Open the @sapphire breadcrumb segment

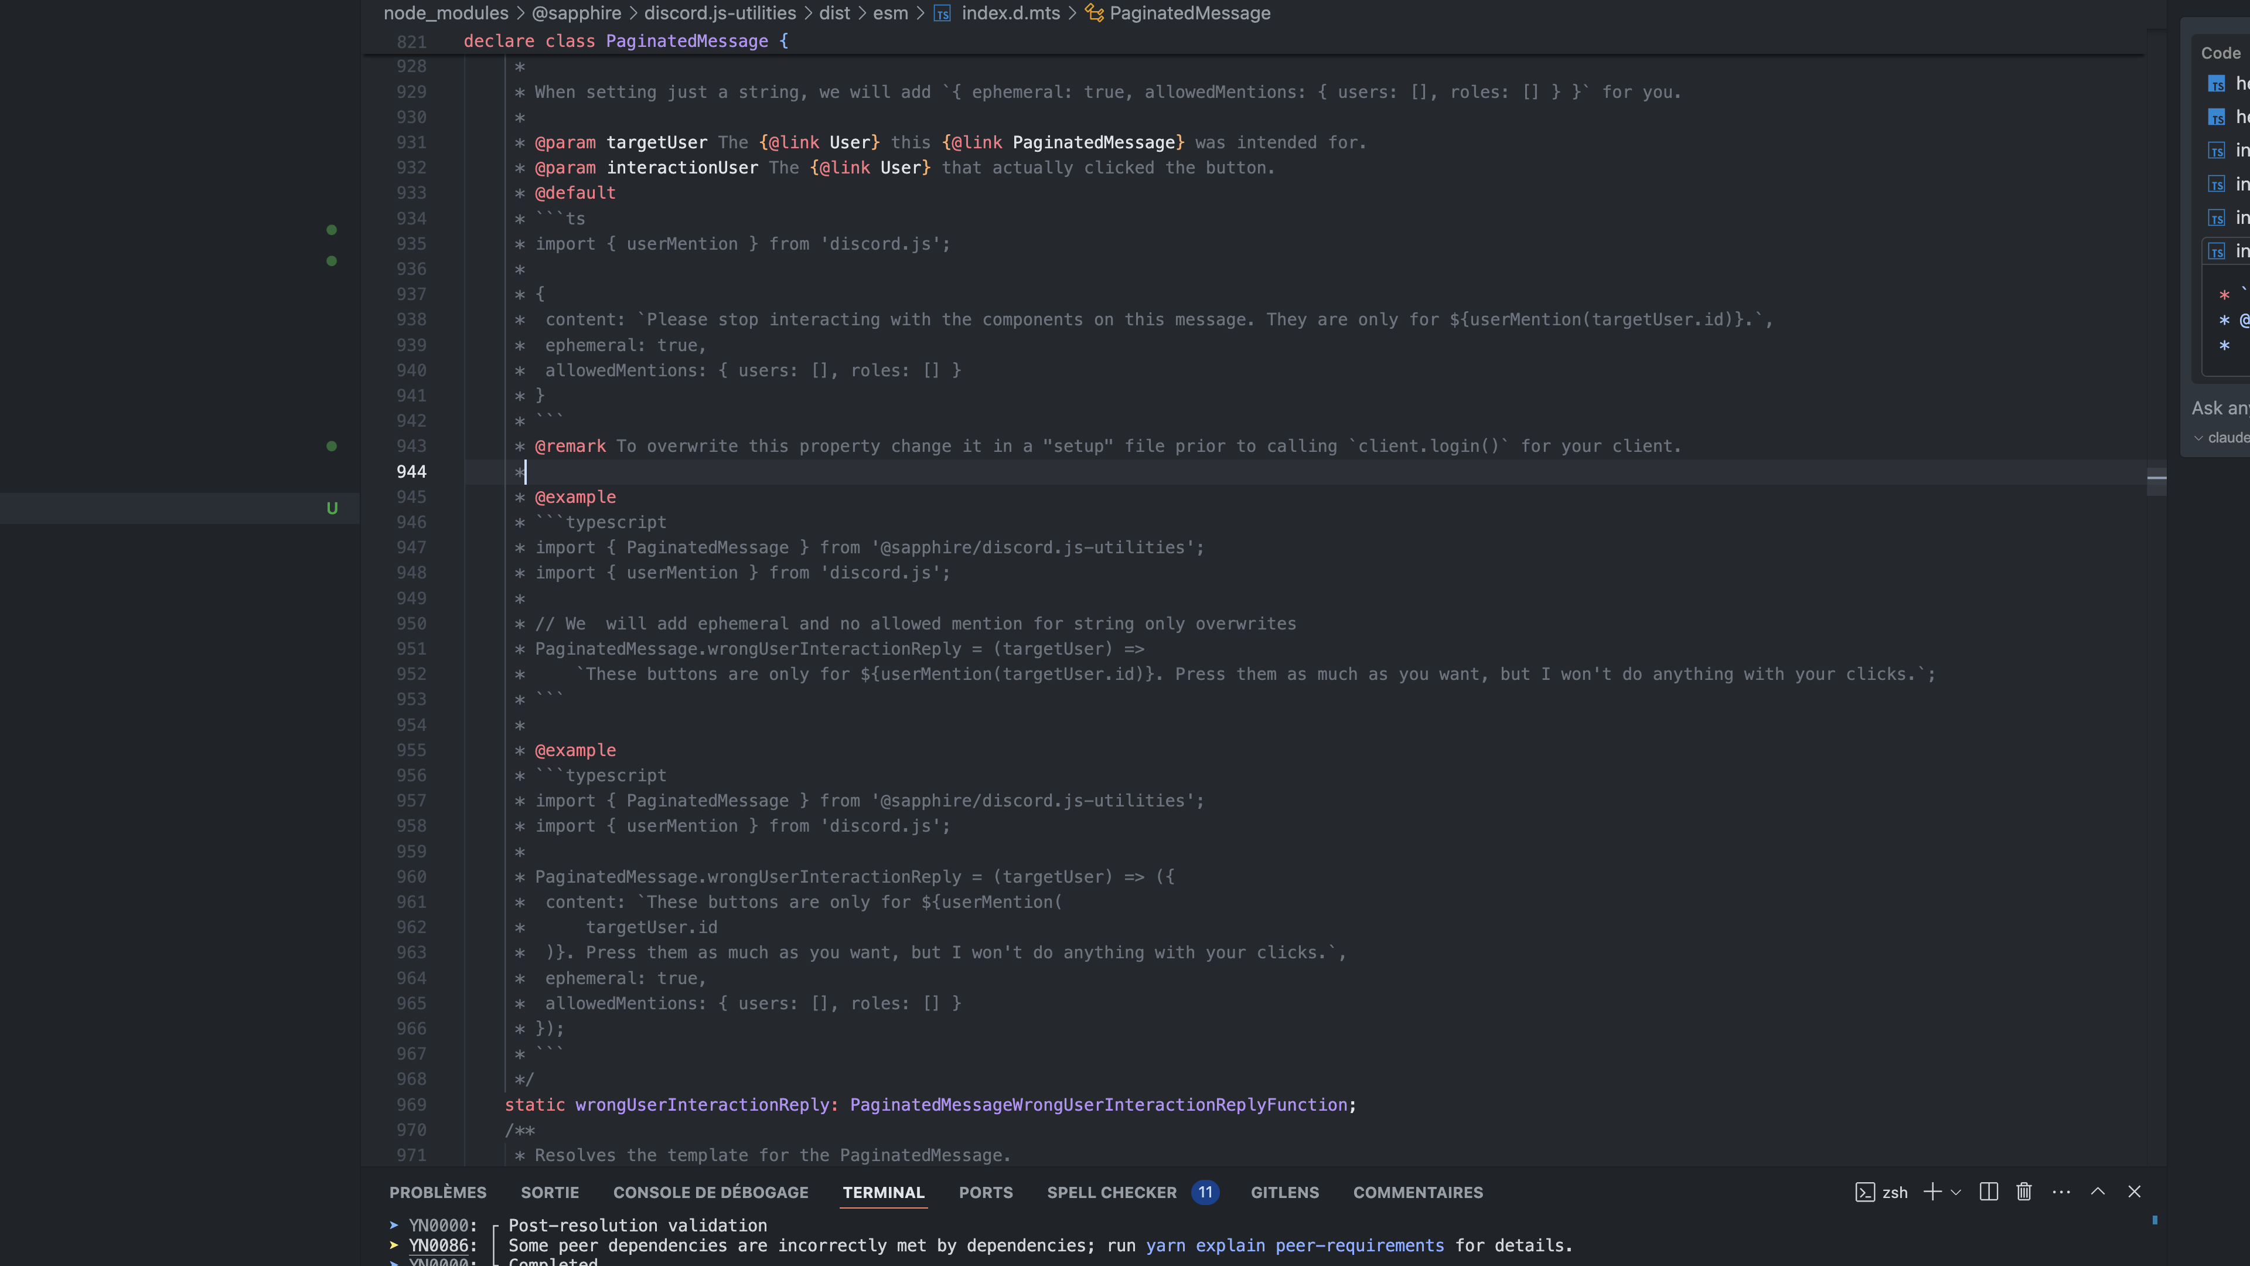point(577,13)
